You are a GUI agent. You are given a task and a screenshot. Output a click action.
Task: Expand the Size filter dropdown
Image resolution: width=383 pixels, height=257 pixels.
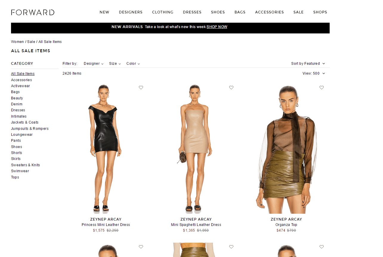(x=115, y=64)
